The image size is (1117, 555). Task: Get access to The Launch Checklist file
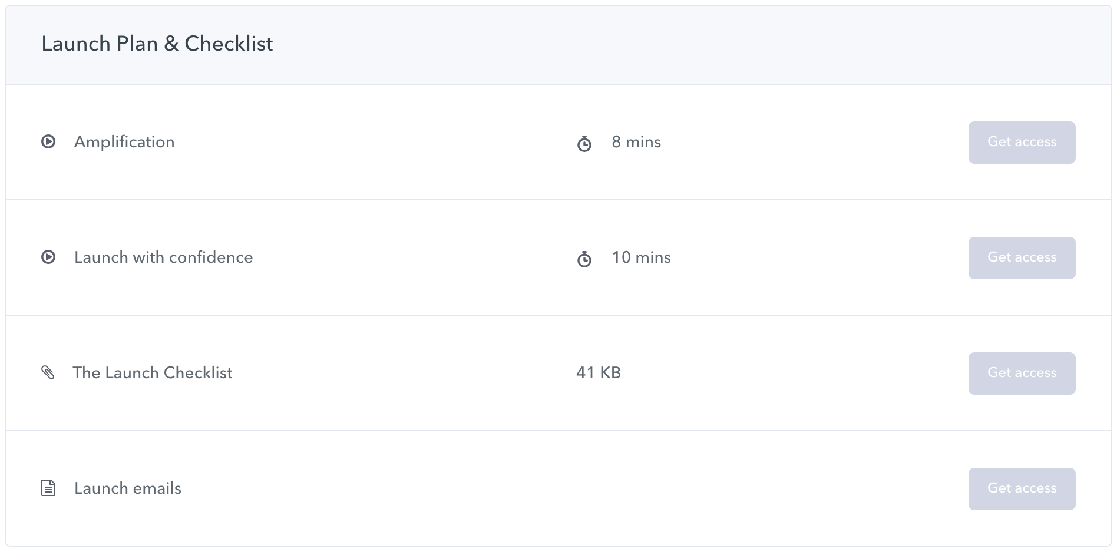(1022, 374)
